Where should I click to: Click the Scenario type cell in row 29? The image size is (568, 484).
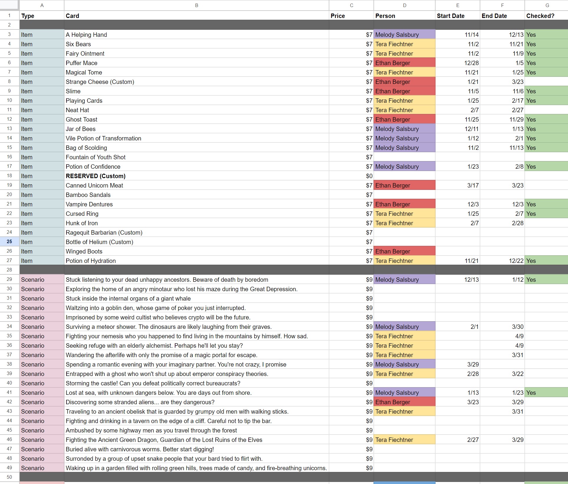tap(42, 280)
